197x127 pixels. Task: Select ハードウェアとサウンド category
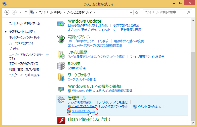(x=21, y=43)
